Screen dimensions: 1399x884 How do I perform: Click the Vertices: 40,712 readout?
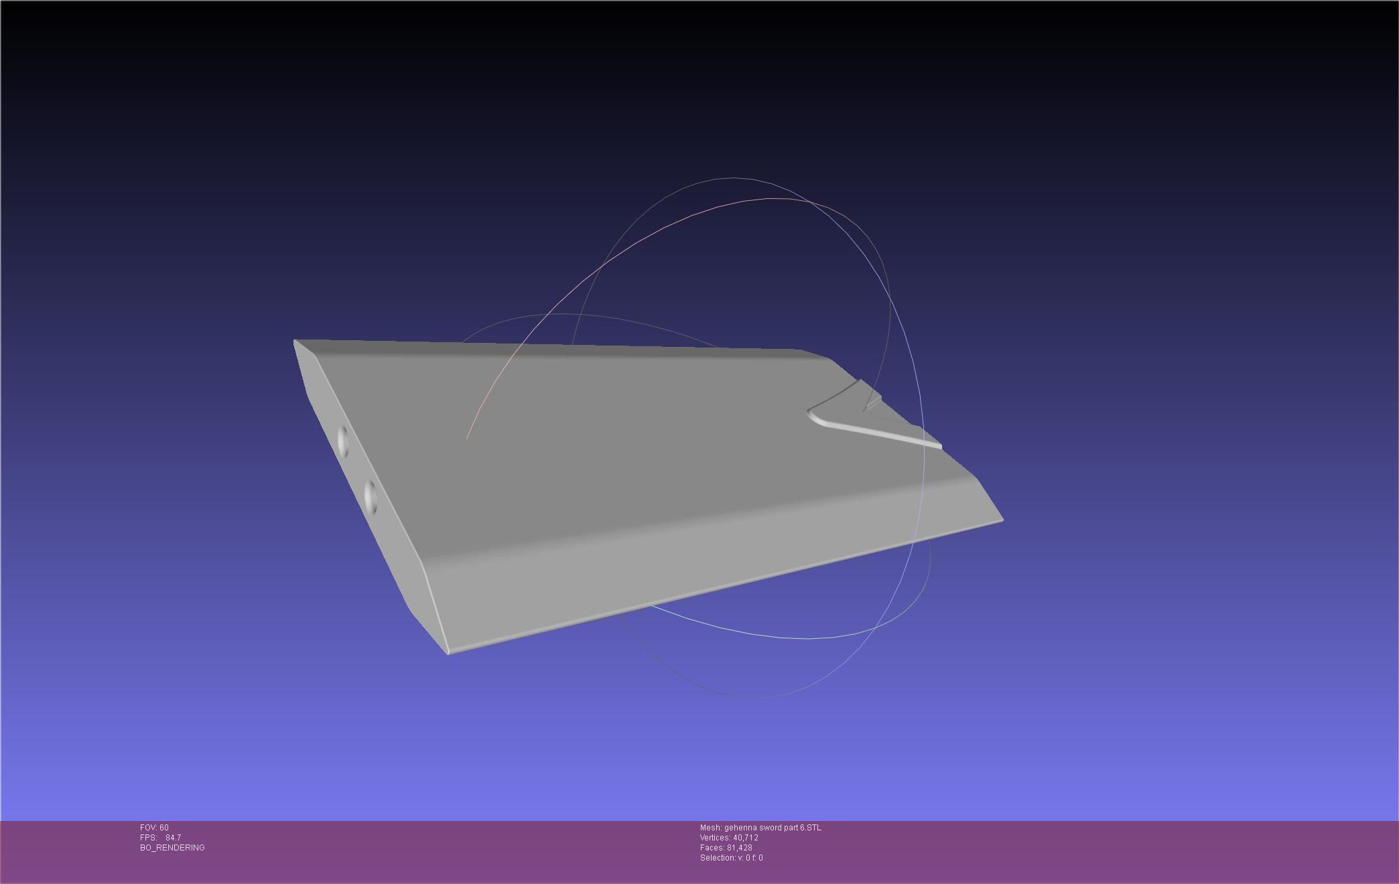729,838
